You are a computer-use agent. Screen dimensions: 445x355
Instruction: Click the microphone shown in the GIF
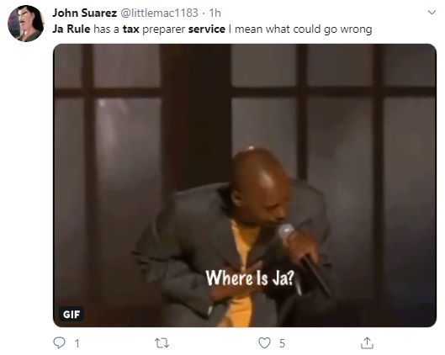(305, 258)
